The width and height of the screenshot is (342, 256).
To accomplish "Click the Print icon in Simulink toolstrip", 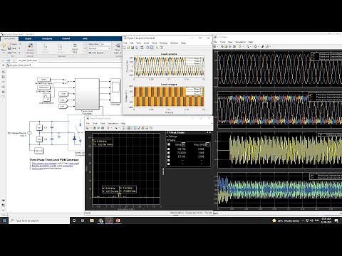I will (9, 53).
